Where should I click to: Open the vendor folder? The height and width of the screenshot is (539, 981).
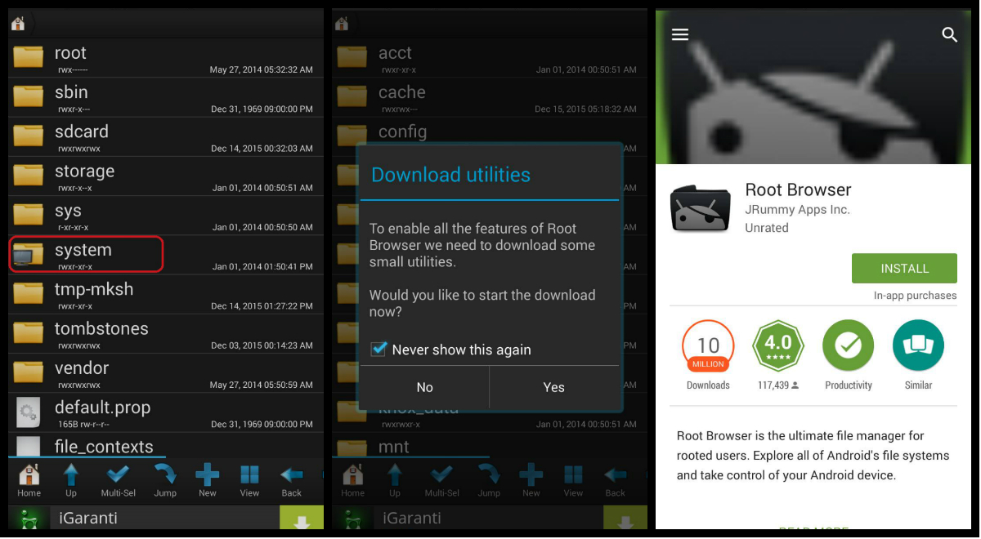(x=166, y=373)
